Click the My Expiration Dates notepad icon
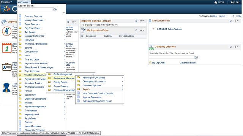 click(x=83, y=30)
